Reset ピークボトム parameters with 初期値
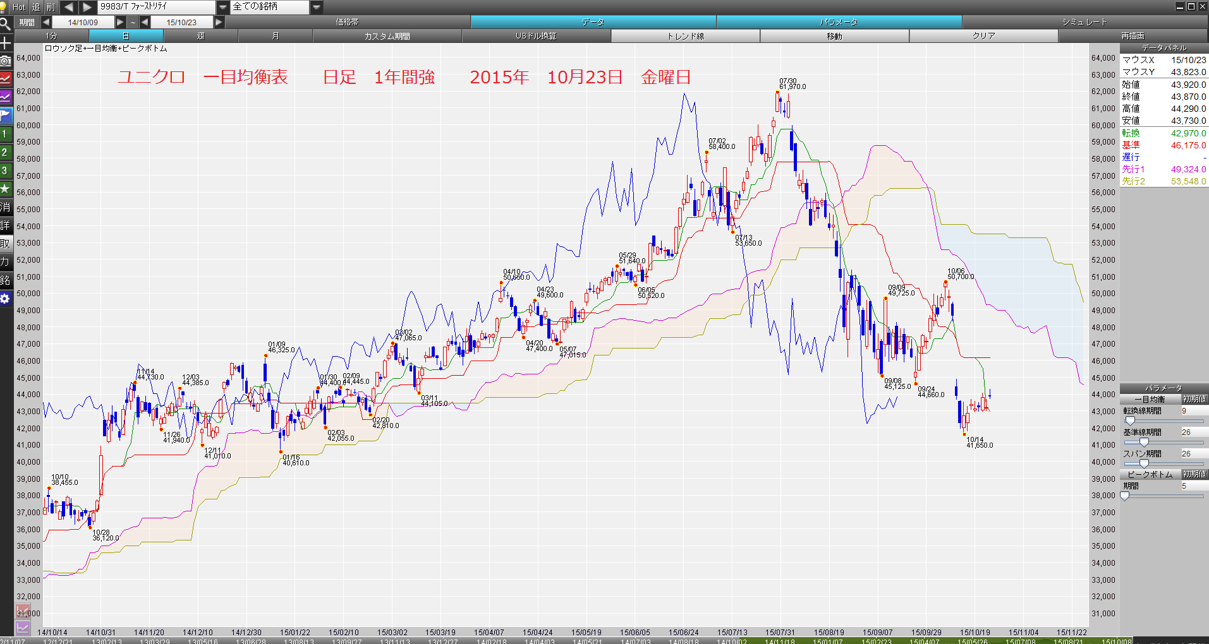1209x644 pixels. point(1194,474)
